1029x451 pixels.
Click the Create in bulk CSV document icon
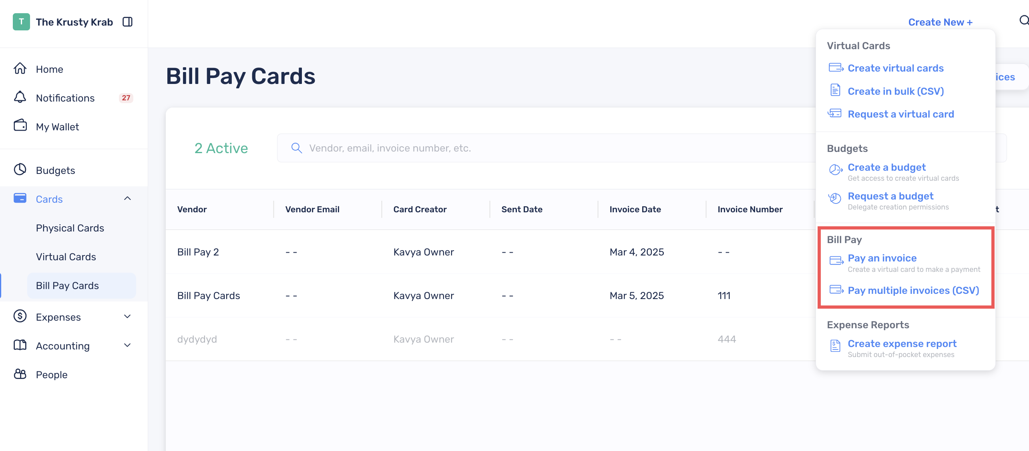pos(835,90)
